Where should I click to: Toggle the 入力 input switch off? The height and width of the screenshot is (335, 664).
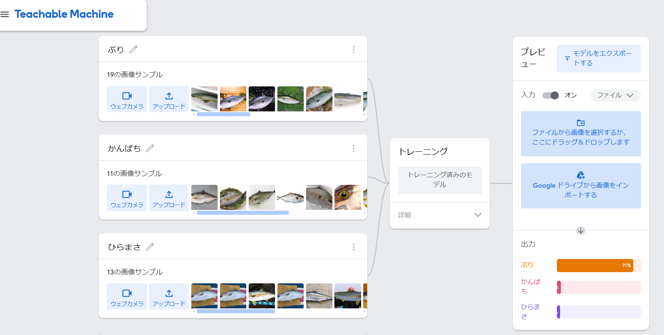550,95
